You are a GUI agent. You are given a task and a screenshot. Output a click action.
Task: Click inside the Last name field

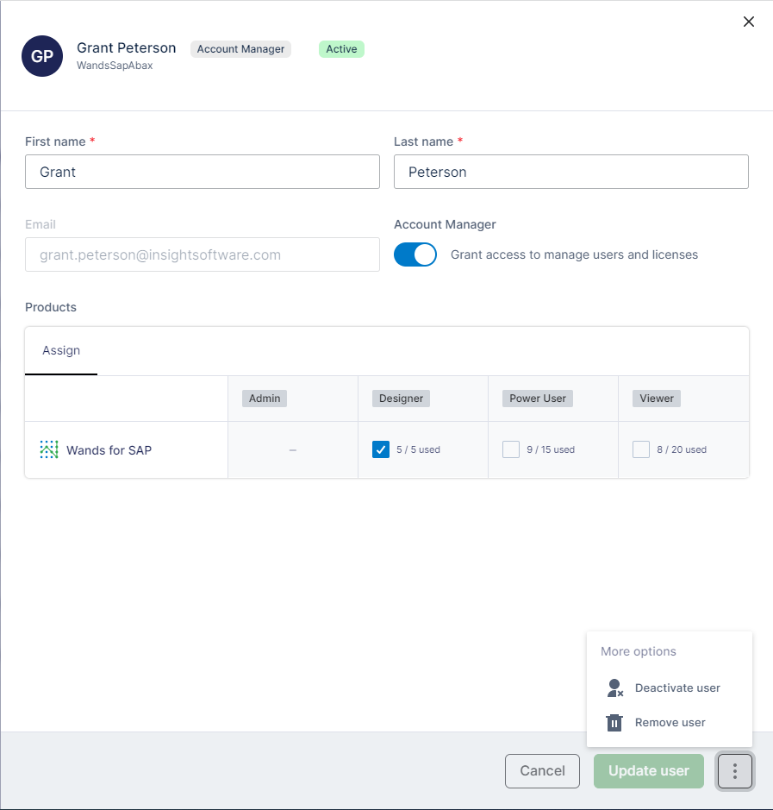click(570, 172)
